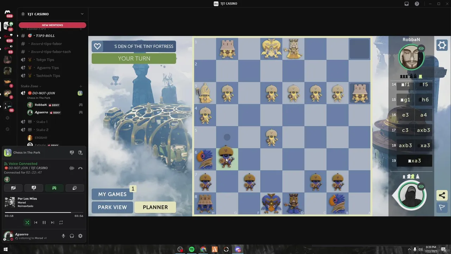Deafen audio with headphones icon

[x=72, y=236]
